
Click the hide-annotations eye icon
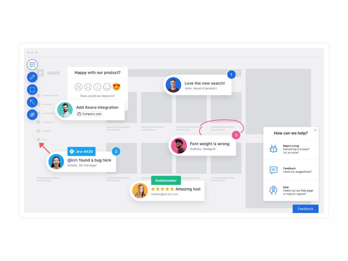point(32,115)
